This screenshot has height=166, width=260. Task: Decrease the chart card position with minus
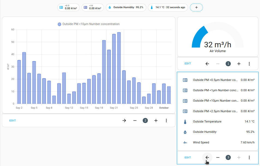[x=135, y=121]
